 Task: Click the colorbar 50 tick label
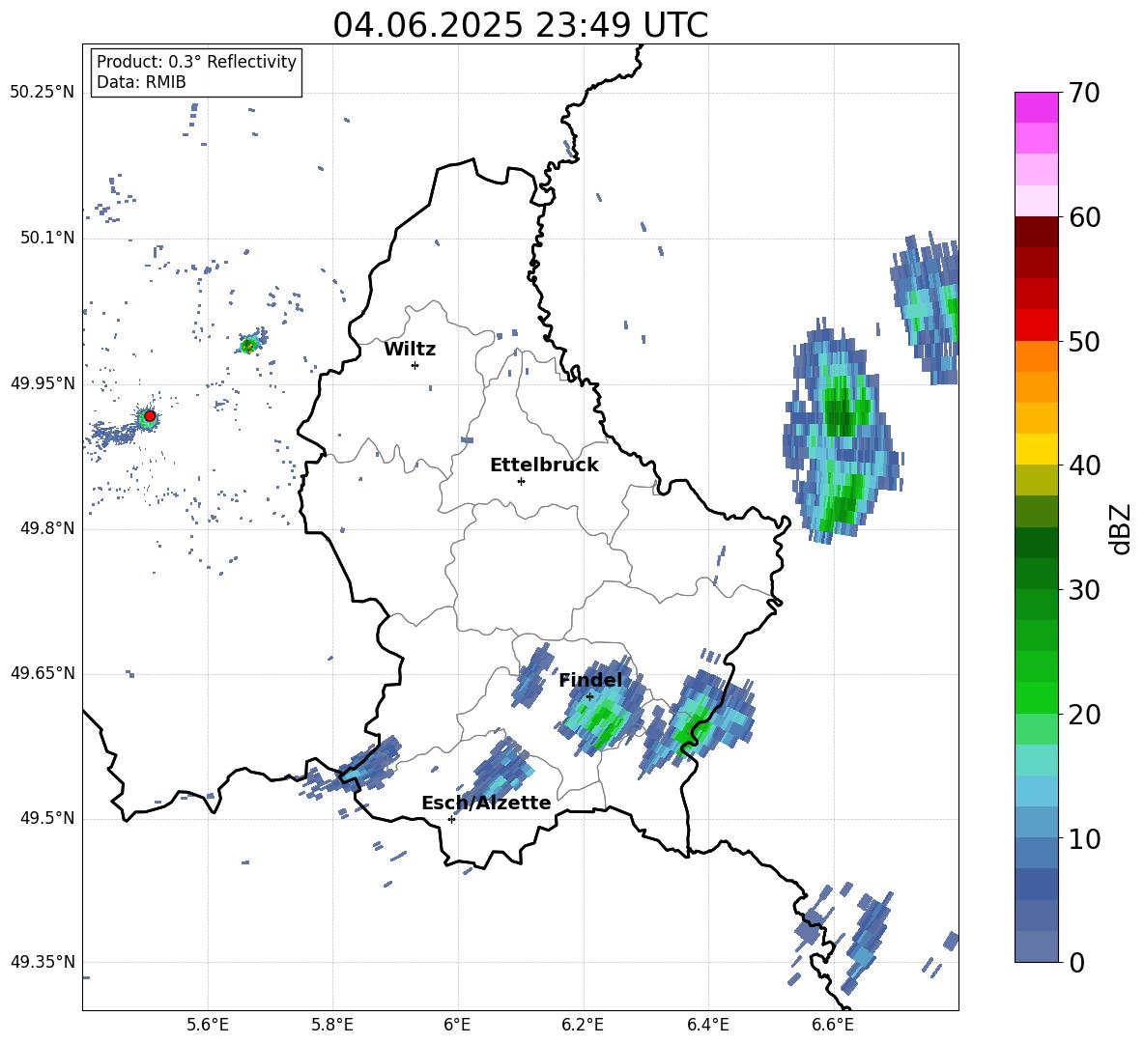point(1084,341)
